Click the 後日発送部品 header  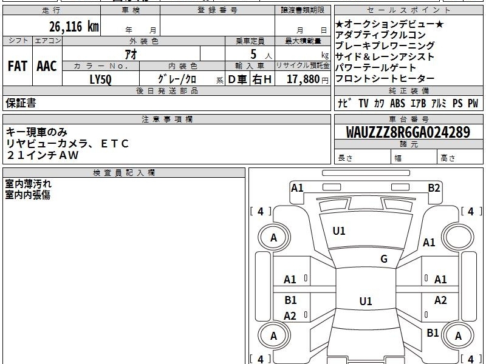166,90
